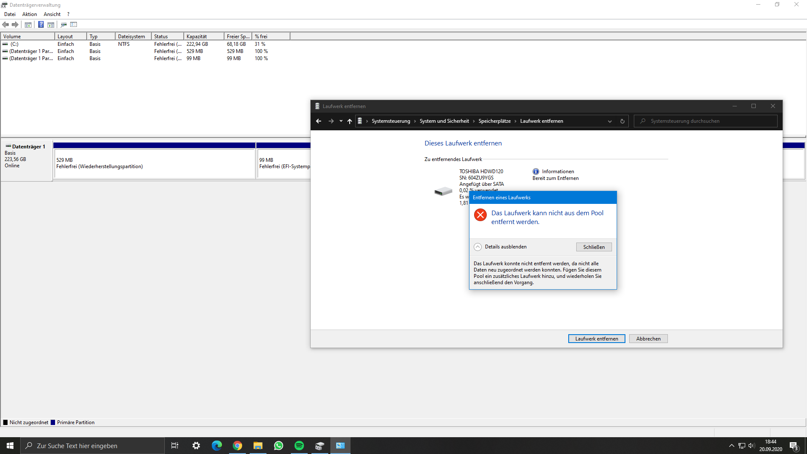Click the up-arrow to go to Speicherplätze

coord(350,121)
